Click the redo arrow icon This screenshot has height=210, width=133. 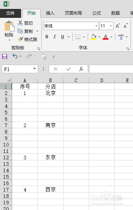pos(29,56)
